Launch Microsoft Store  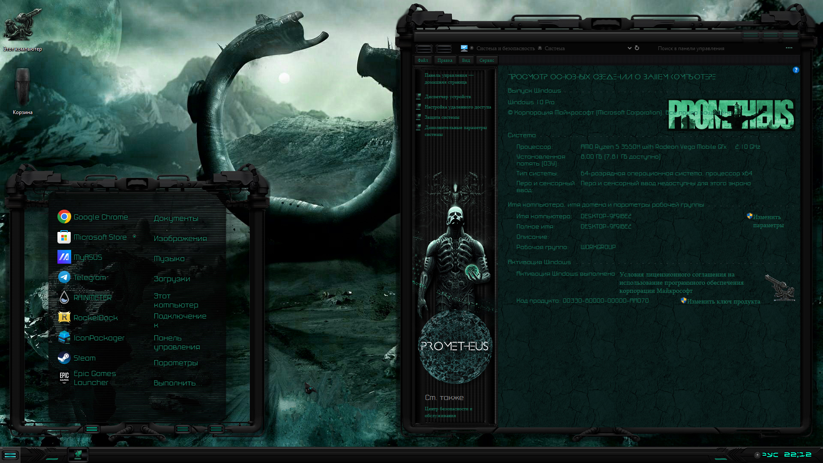99,237
